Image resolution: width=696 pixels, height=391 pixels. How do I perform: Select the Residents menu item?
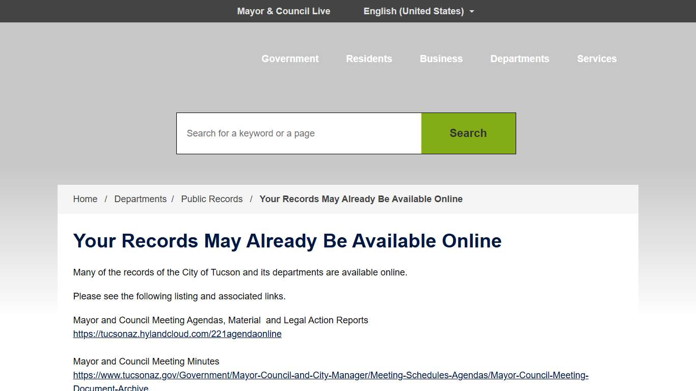click(369, 59)
